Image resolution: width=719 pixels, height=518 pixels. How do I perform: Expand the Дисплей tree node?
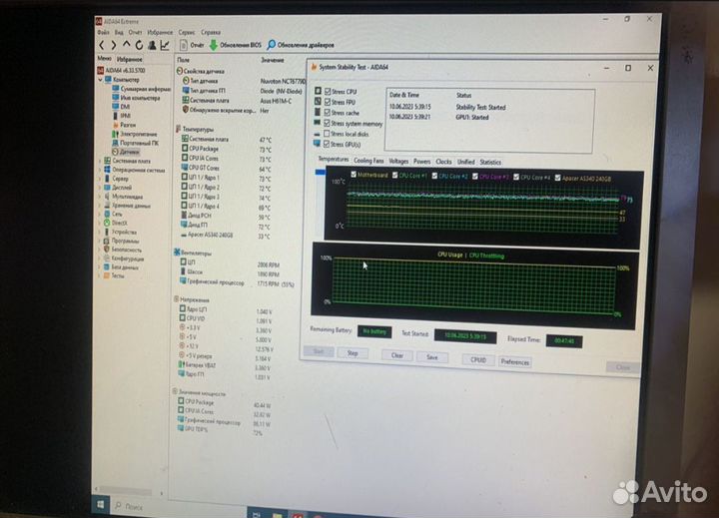pyautogui.click(x=100, y=188)
